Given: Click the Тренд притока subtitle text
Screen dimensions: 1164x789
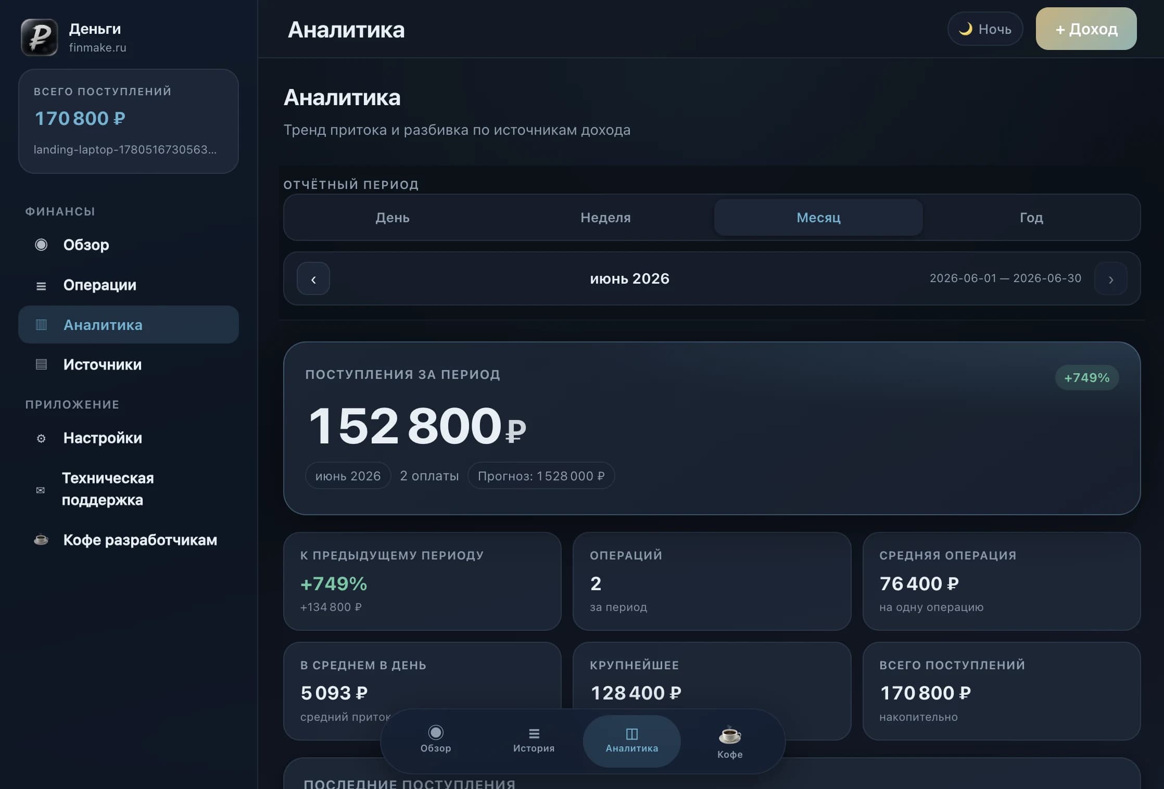Looking at the screenshot, I should [457, 130].
